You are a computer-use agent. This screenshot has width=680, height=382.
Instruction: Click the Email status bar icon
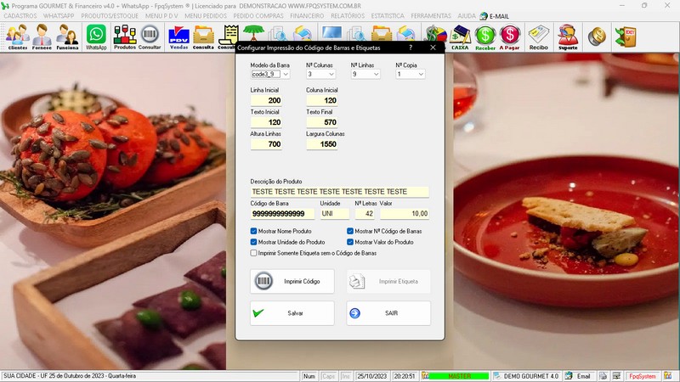pos(569,376)
